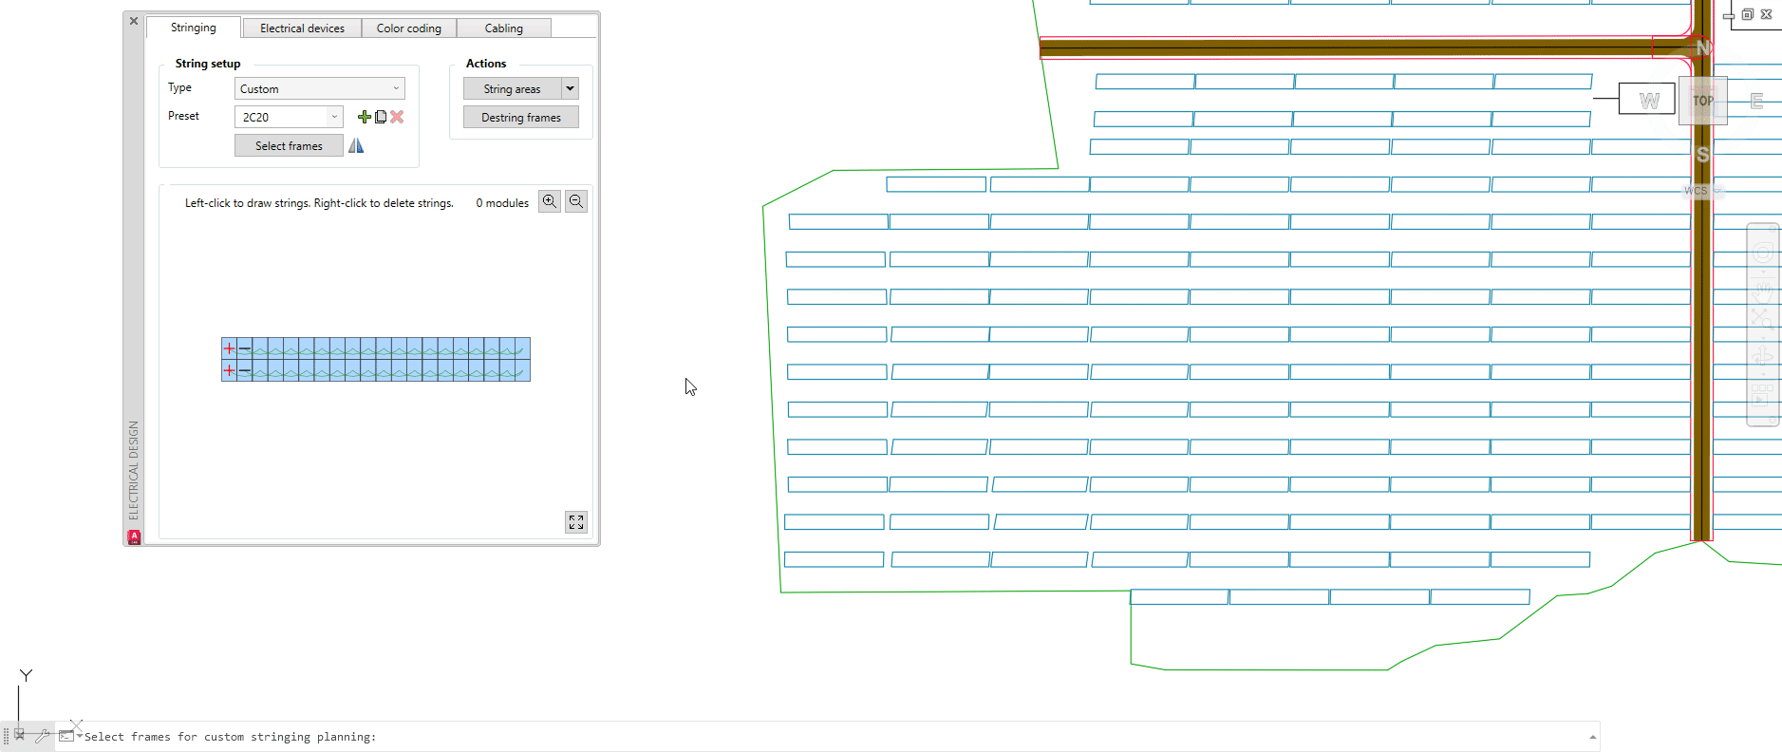Expand the command line history arrow

(x=1592, y=737)
